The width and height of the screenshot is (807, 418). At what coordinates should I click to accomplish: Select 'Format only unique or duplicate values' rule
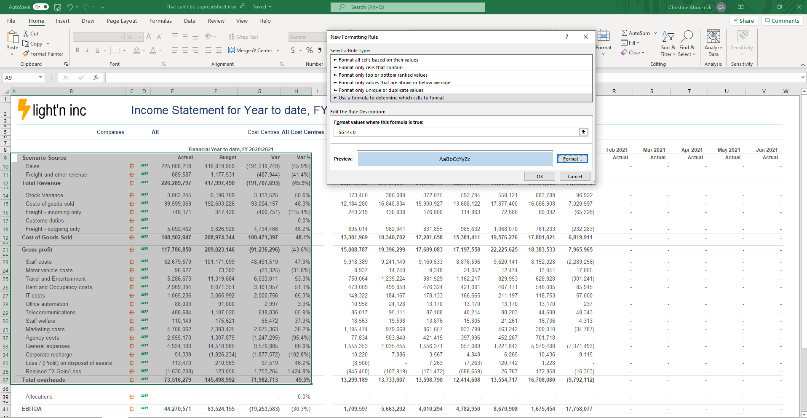click(381, 90)
